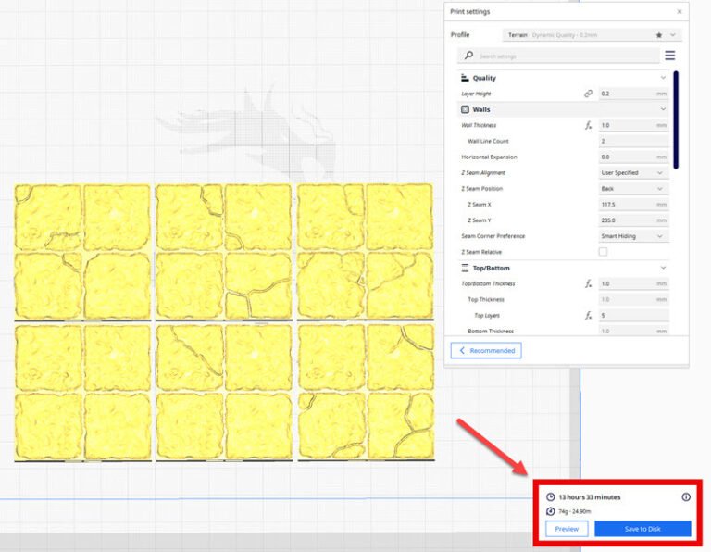Close the Print settings panel
The height and width of the screenshot is (552, 711).
(x=680, y=12)
